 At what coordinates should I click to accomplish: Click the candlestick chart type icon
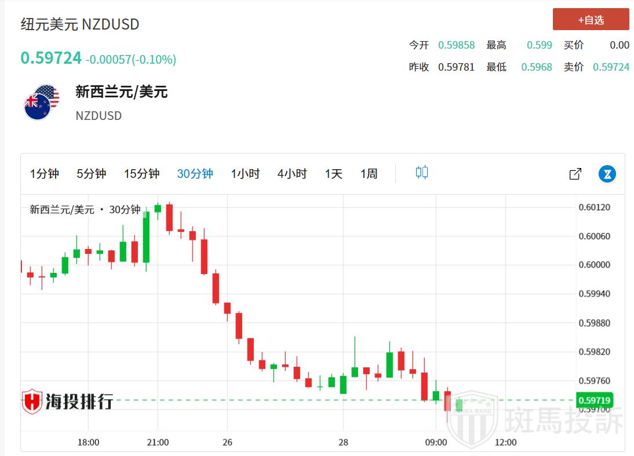(422, 173)
